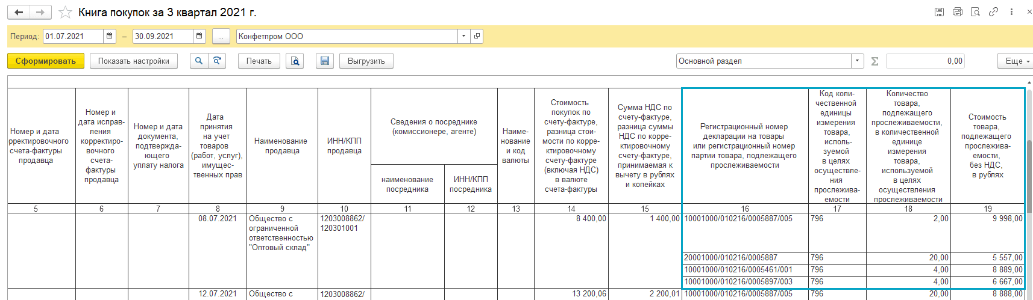The image size is (1033, 300).
Task: Click the title bar printer icon
Action: 957,12
